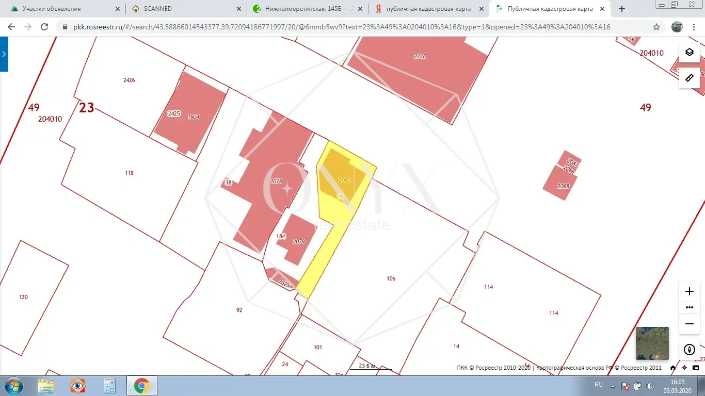
Task: Click the pkk.rosreestr.ru address bar
Action: click(335, 27)
